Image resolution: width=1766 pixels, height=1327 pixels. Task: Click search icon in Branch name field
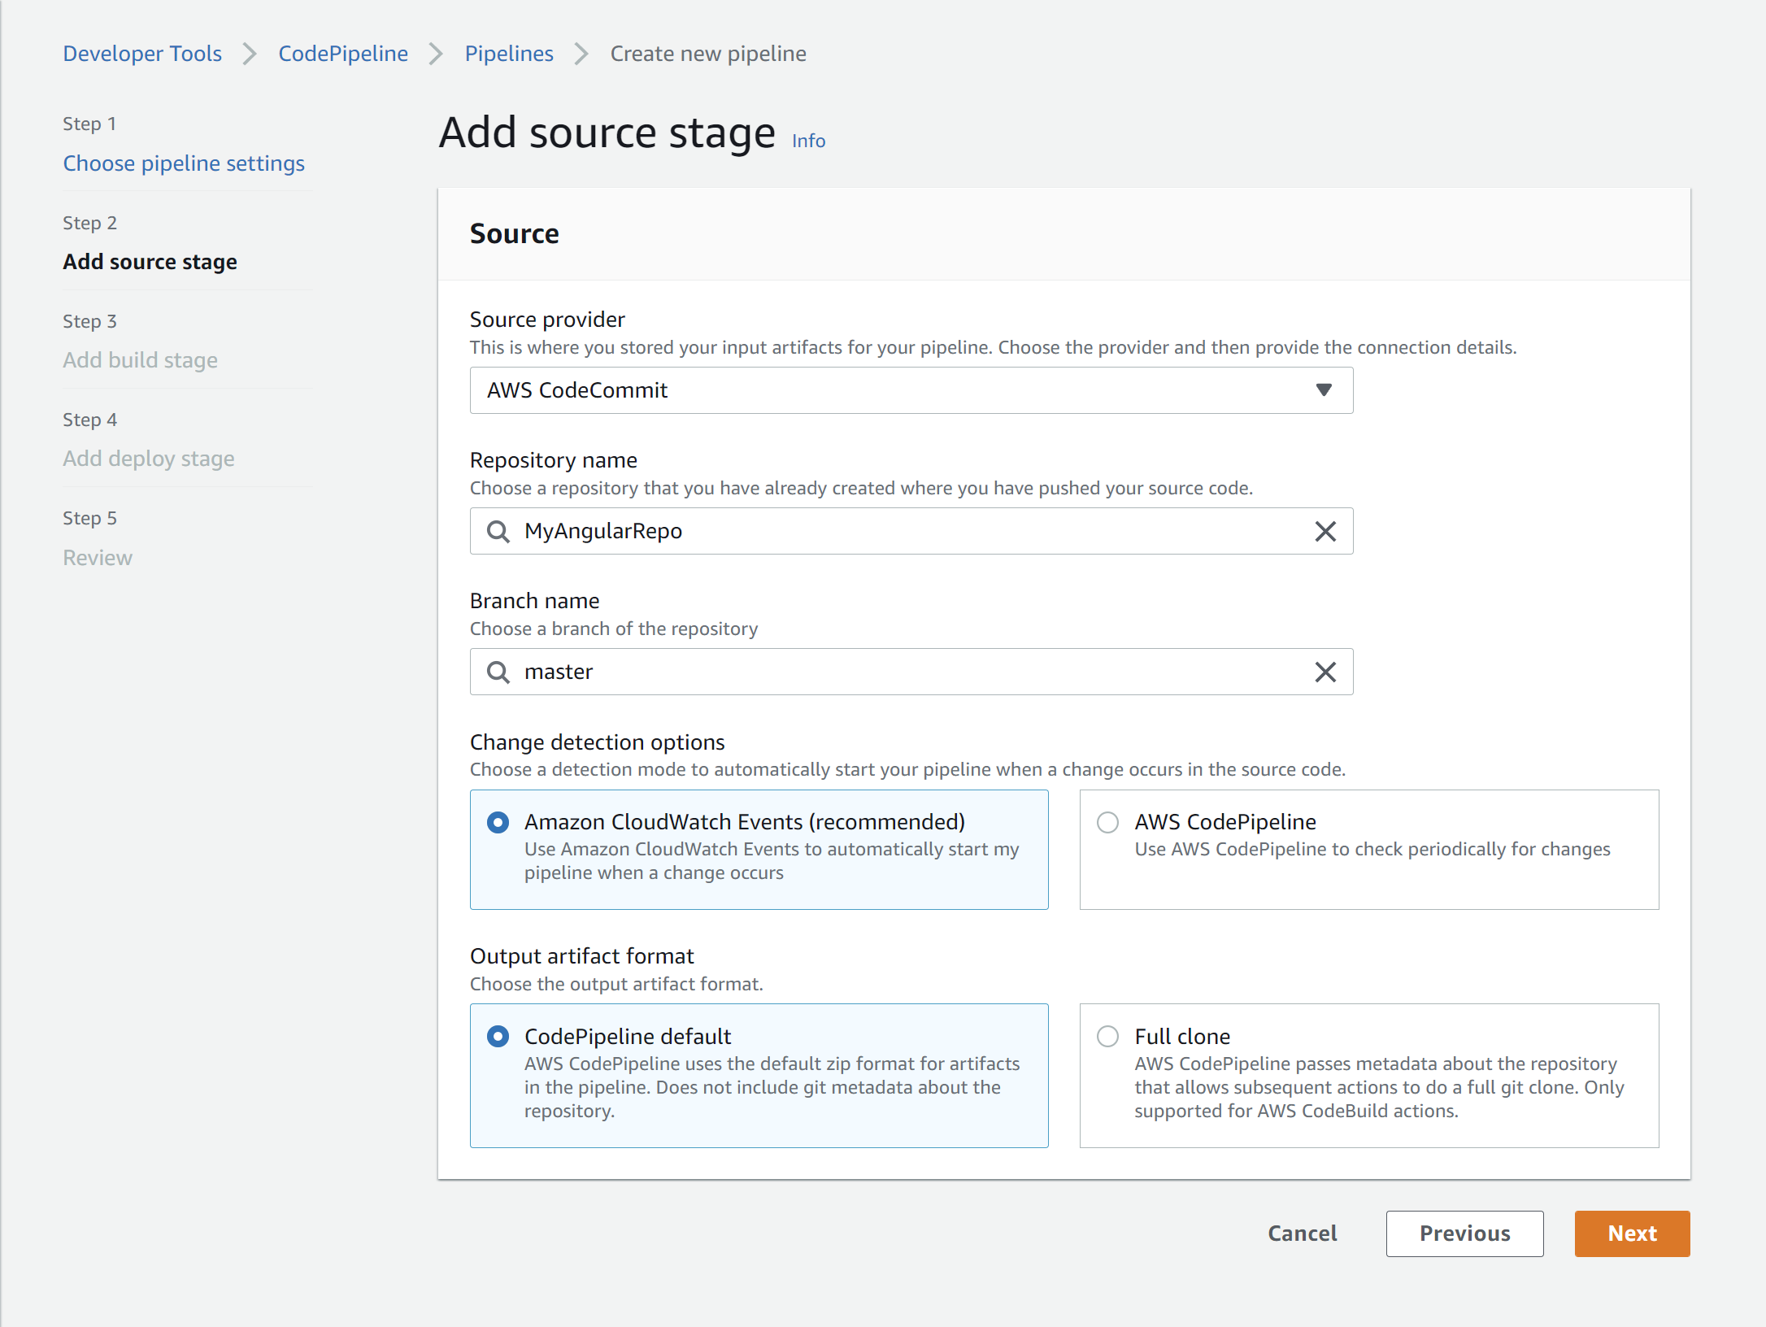coord(498,672)
